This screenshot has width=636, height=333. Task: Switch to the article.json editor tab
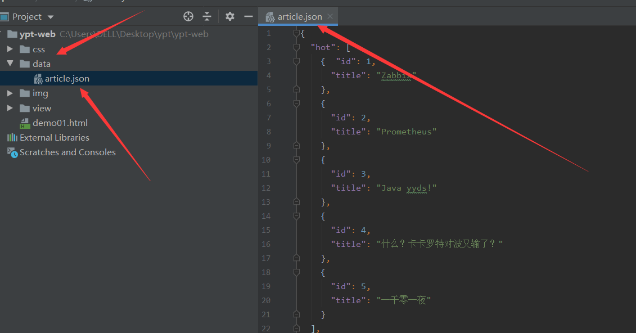(x=299, y=17)
